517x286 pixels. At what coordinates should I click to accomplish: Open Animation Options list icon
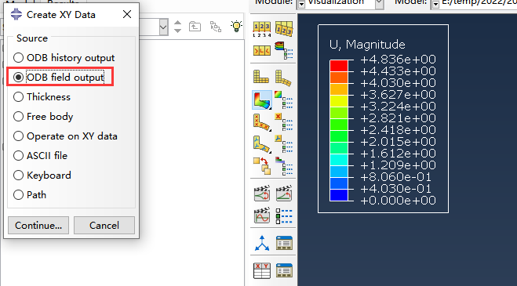coord(284,215)
